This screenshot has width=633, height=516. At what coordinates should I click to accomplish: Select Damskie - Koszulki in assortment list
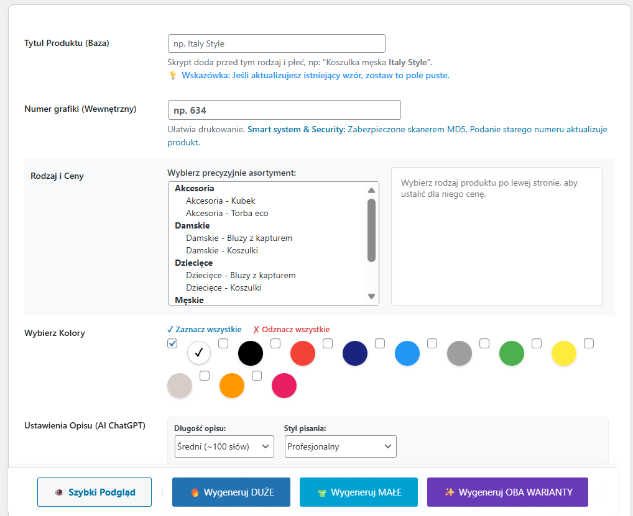[x=221, y=250]
